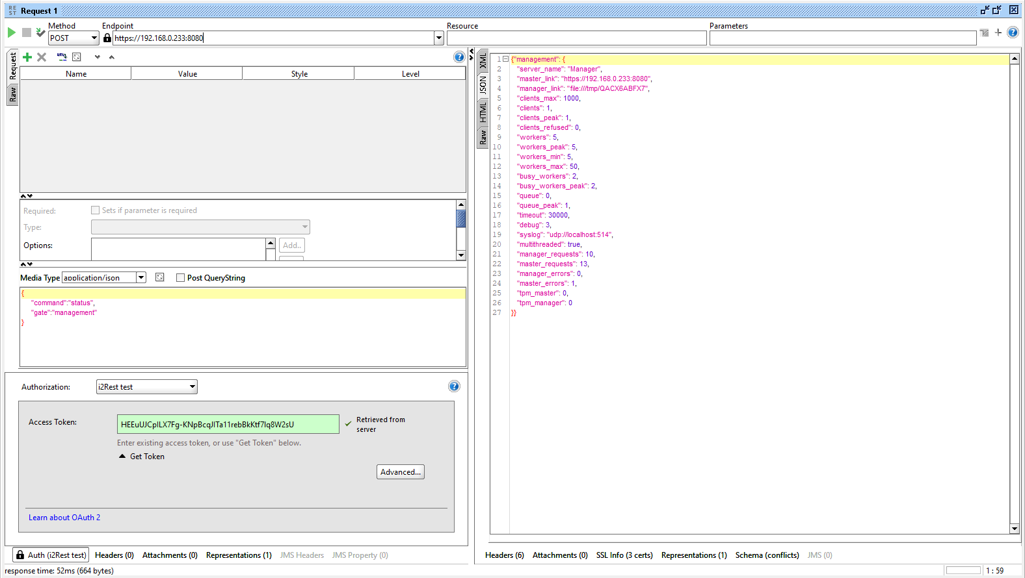The width and height of the screenshot is (1025, 578).
Task: Open help for the parameters table
Action: pyautogui.click(x=459, y=57)
